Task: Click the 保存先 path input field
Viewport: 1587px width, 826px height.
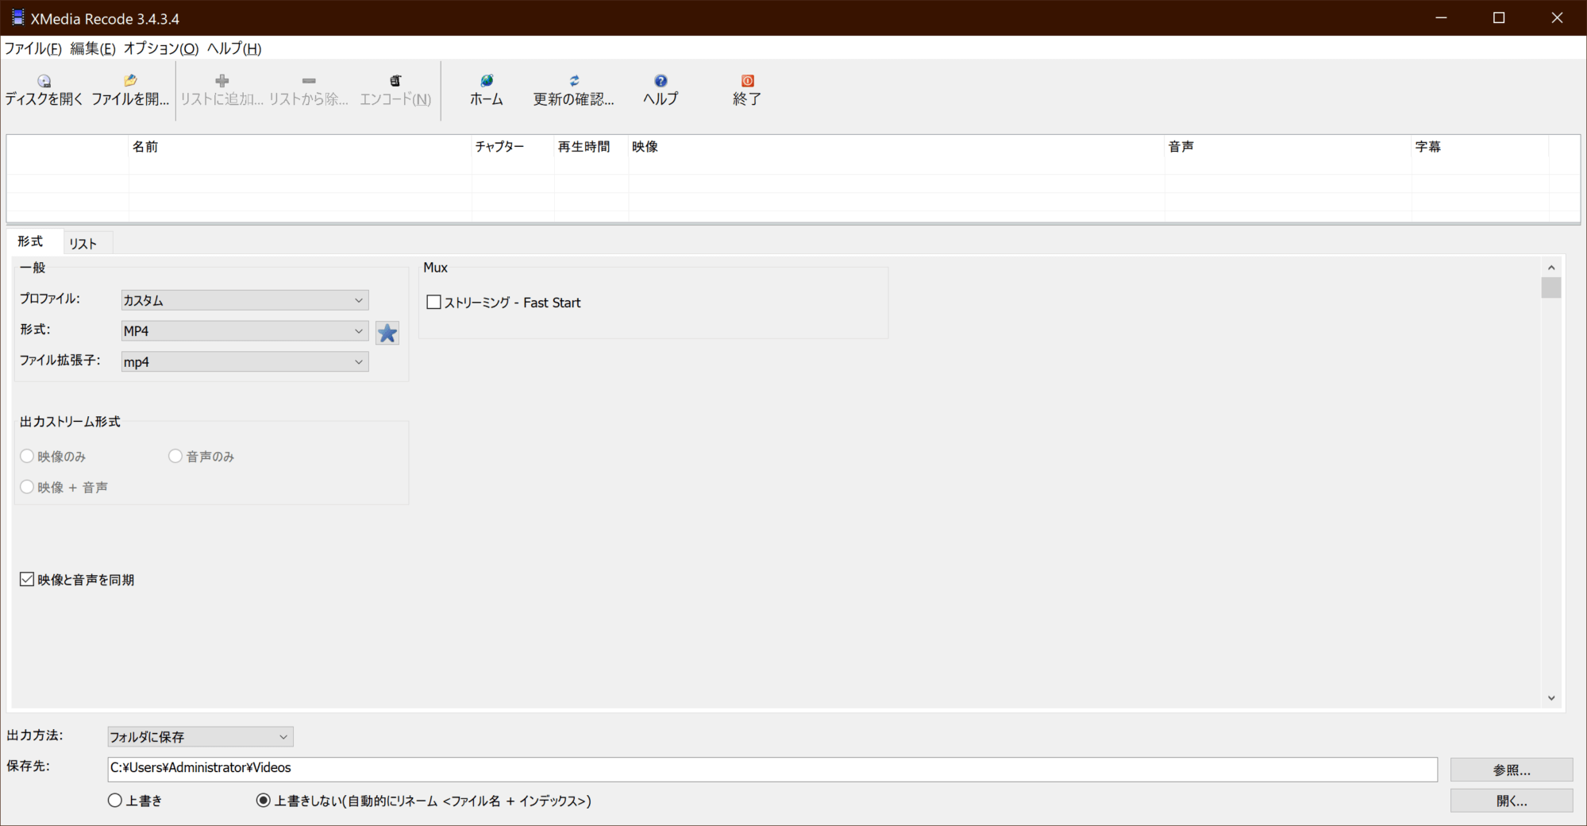Action: click(x=772, y=768)
